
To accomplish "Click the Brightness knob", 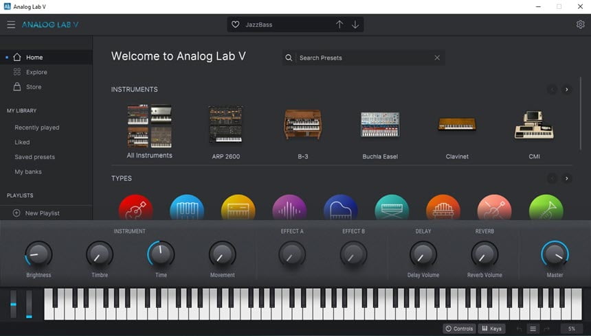I will pyautogui.click(x=38, y=254).
